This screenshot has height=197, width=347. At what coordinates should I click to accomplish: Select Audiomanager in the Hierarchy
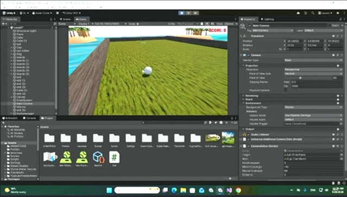pos(25,113)
